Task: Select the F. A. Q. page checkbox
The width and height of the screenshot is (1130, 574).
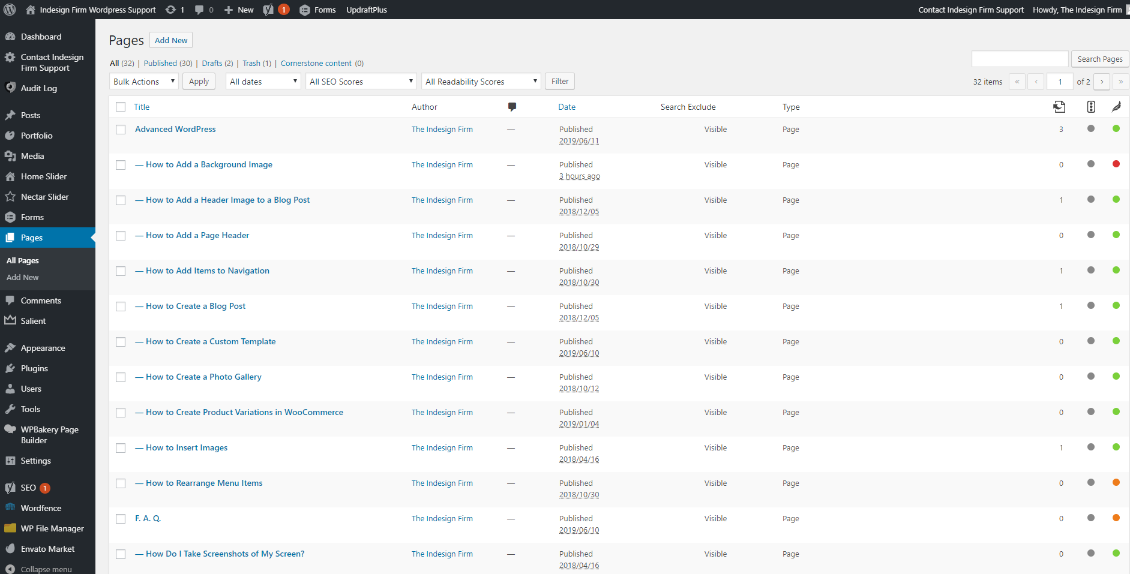Action: [121, 519]
